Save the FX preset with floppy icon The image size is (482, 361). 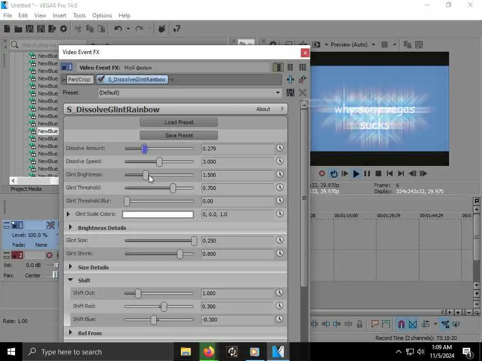[x=290, y=93]
